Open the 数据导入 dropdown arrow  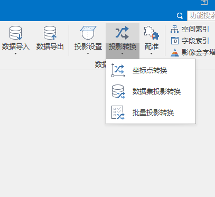[15, 53]
